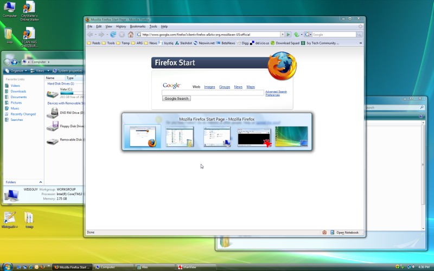
Task: Click the CityWaiter's Online Waiter desktop shortcut
Action: coord(29,11)
